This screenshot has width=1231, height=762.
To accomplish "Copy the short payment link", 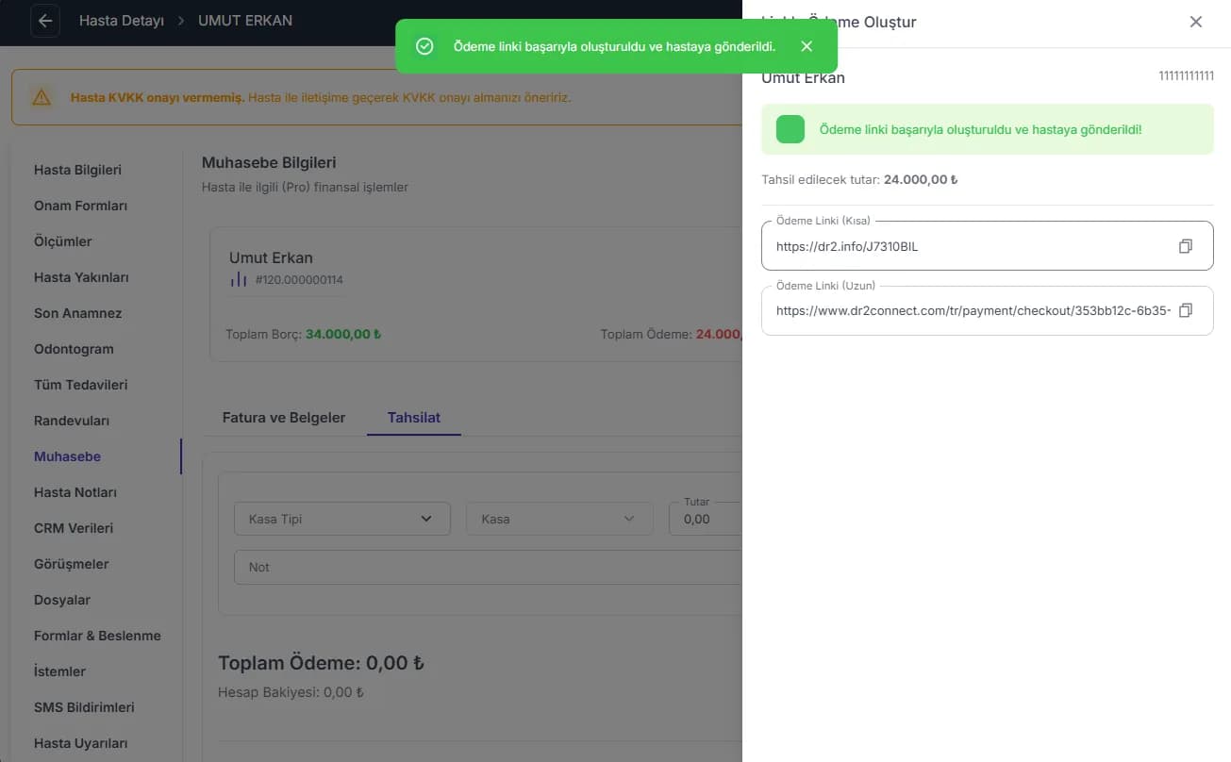I will click(1186, 246).
